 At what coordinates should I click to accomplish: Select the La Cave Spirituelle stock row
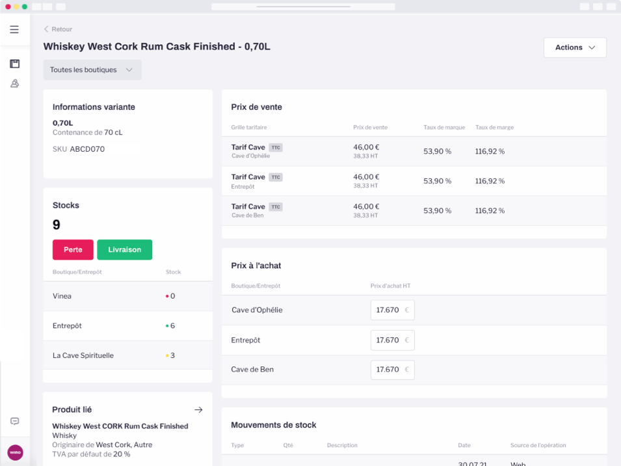click(127, 355)
